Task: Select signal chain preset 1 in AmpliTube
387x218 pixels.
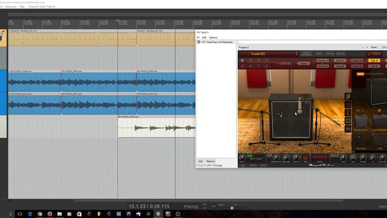Action: tap(242, 61)
